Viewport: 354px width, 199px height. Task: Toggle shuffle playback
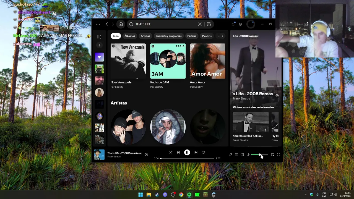(x=171, y=152)
